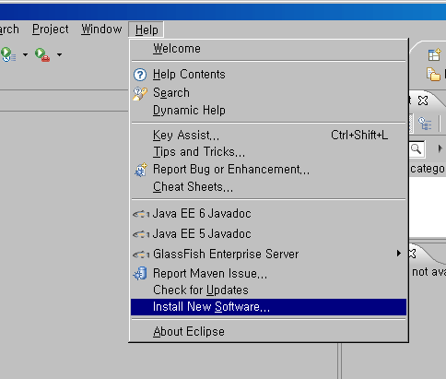Click the External Tools run icon with red toolbox

click(42, 54)
